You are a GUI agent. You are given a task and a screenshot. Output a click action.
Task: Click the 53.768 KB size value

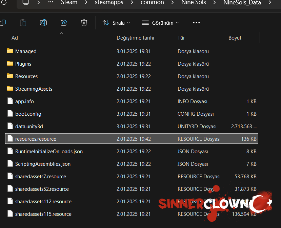[x=245, y=177]
